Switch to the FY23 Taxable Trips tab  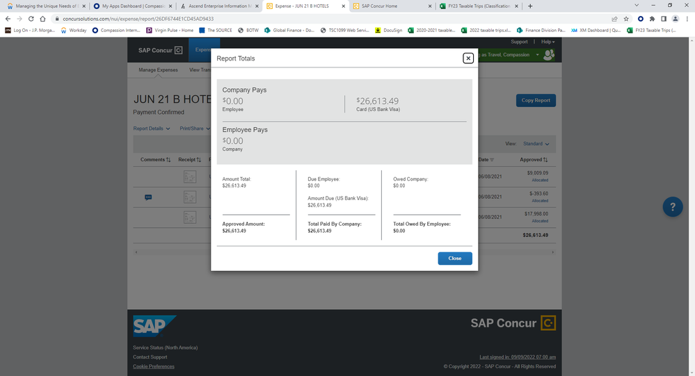pyautogui.click(x=479, y=6)
